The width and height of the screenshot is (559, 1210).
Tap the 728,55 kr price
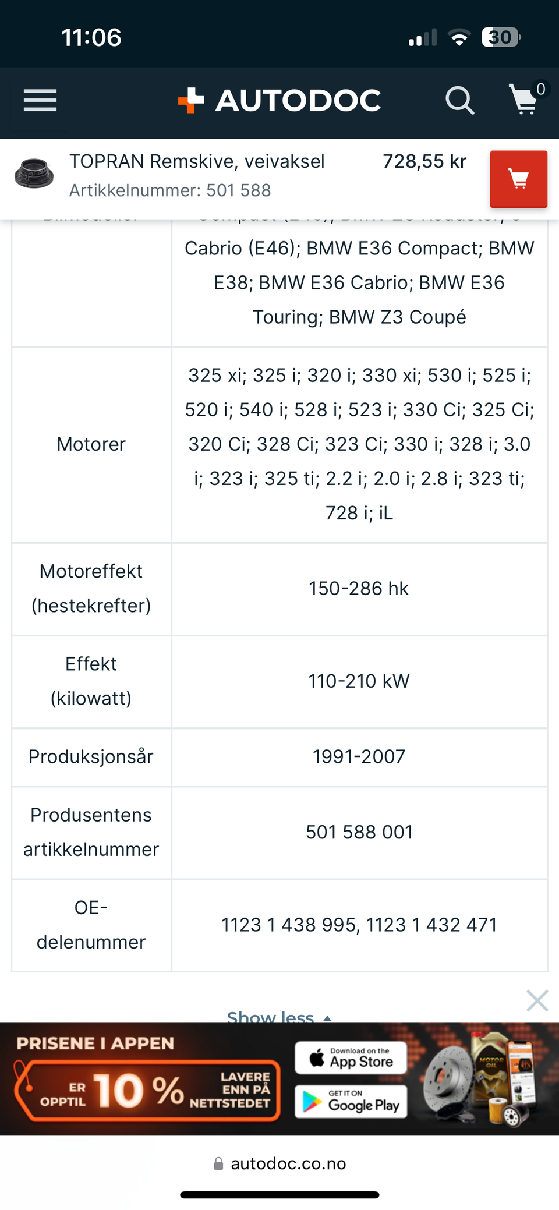coord(424,161)
